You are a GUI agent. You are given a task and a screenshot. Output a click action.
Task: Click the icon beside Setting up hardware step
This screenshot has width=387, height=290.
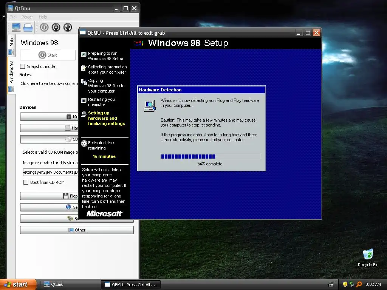pos(84,114)
